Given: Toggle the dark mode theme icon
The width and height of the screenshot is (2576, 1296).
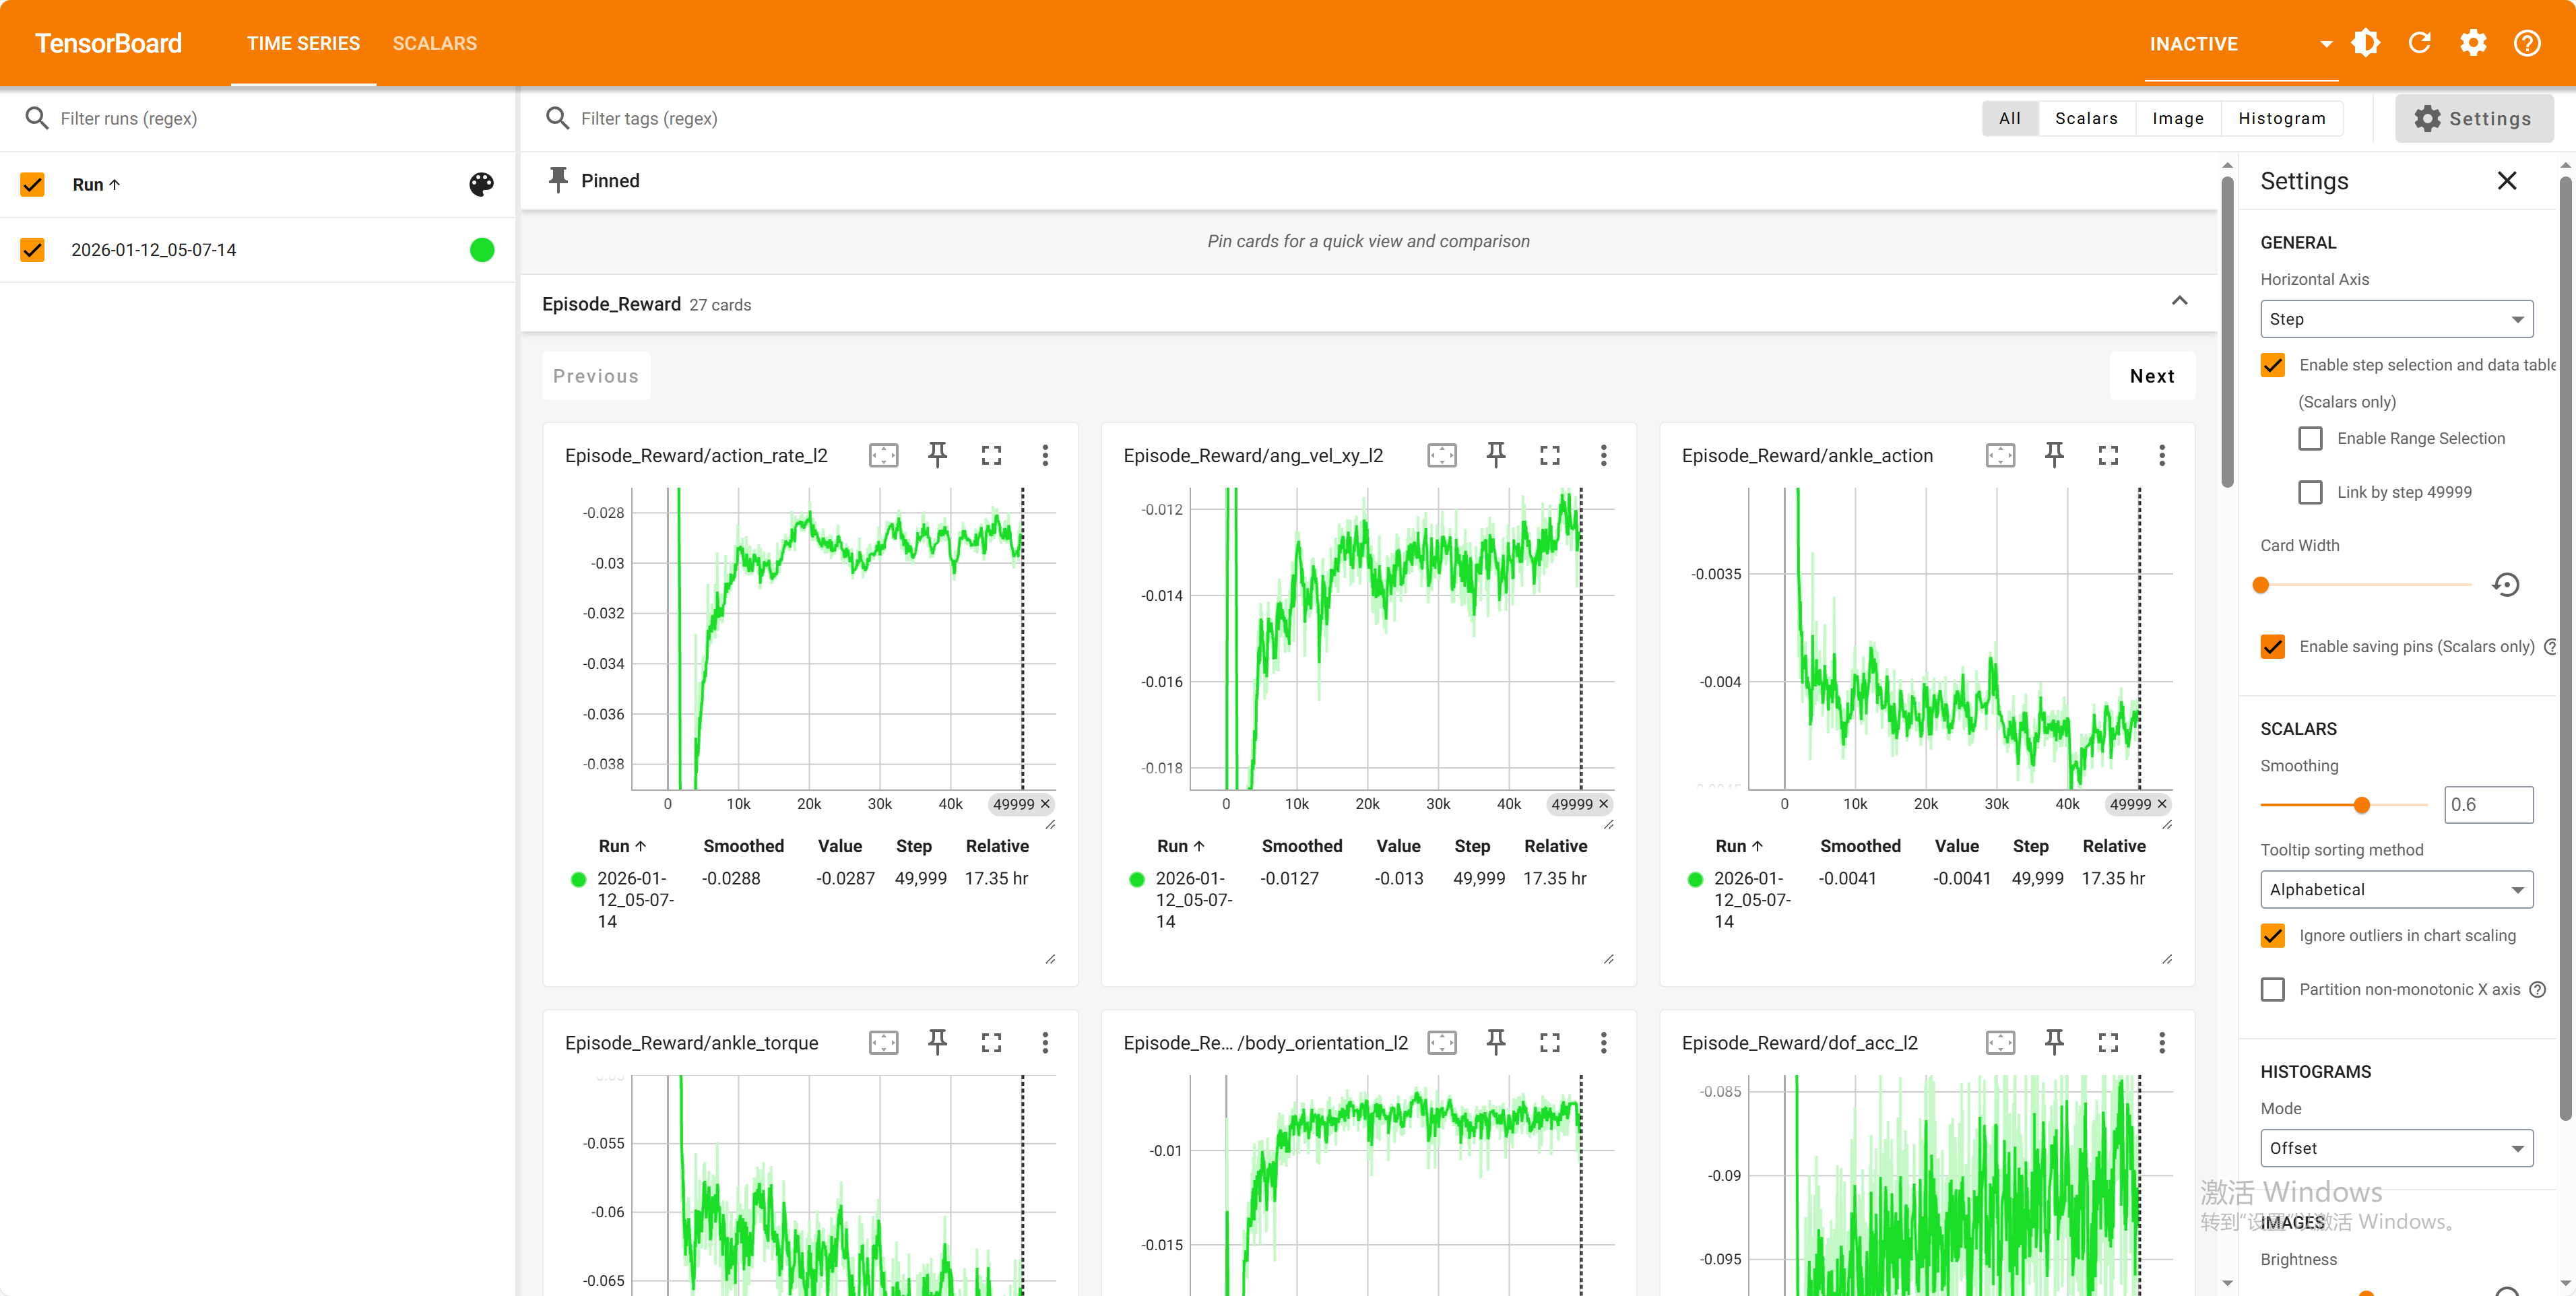Looking at the screenshot, I should (2365, 43).
